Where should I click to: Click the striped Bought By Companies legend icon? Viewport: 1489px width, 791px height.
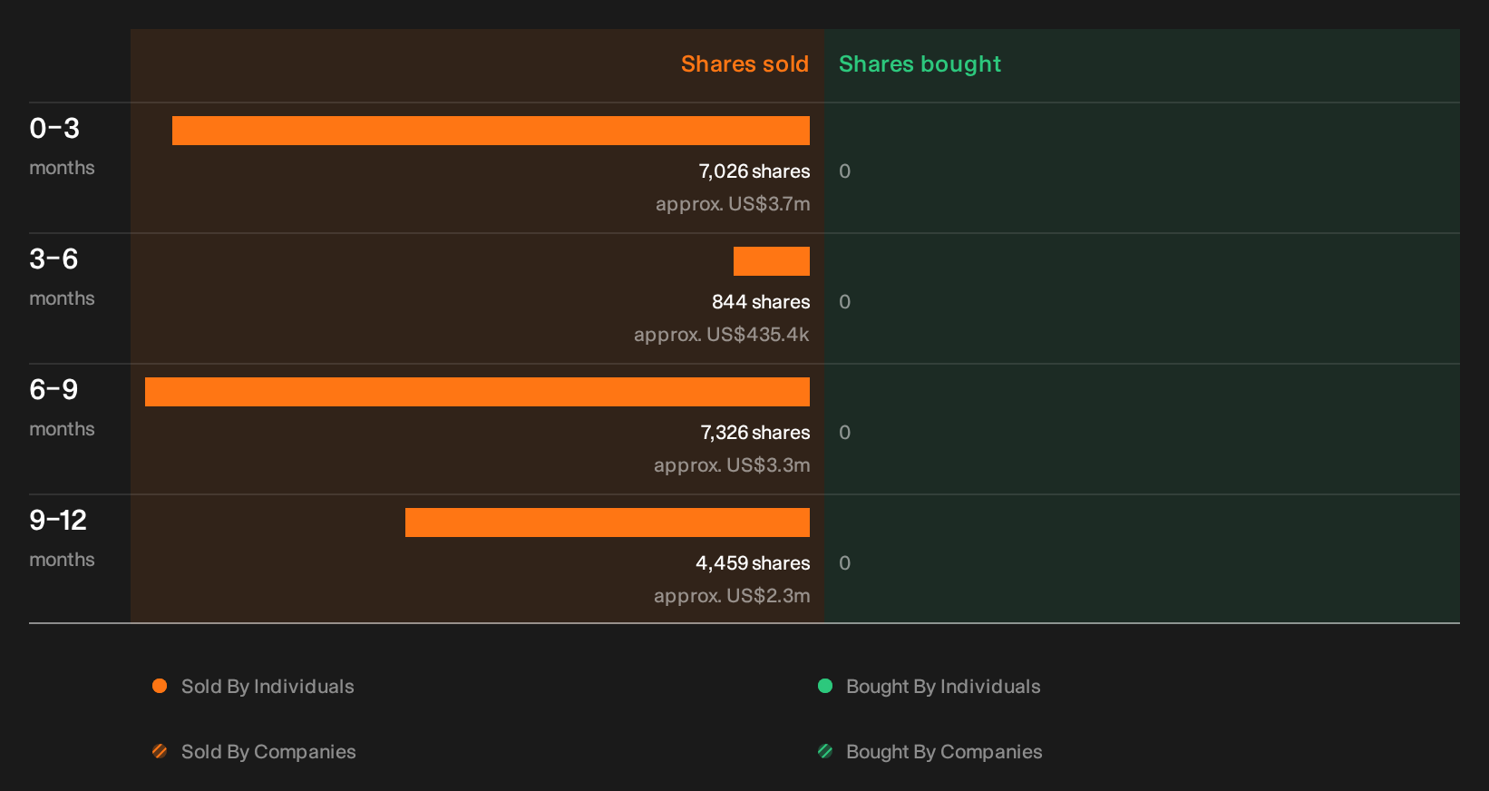click(825, 751)
